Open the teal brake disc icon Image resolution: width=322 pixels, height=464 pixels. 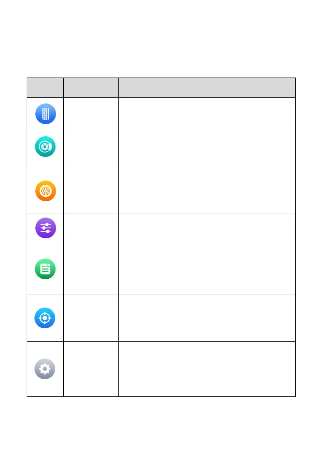tap(45, 146)
